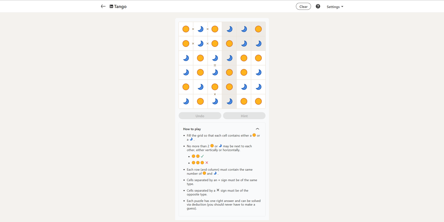
Task: Open the help question mark icon
Action: coord(318,6)
